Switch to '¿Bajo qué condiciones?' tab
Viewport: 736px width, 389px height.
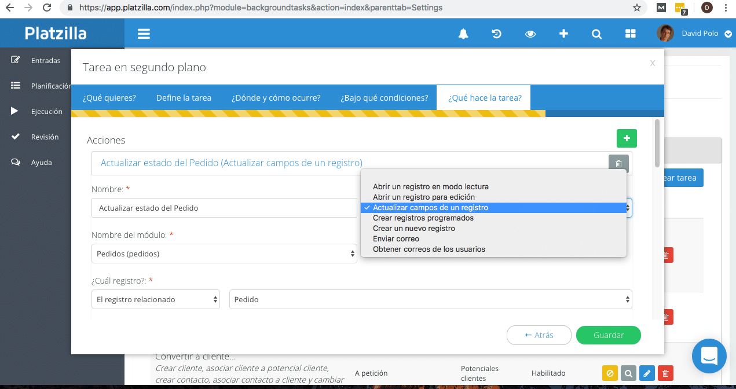384,98
